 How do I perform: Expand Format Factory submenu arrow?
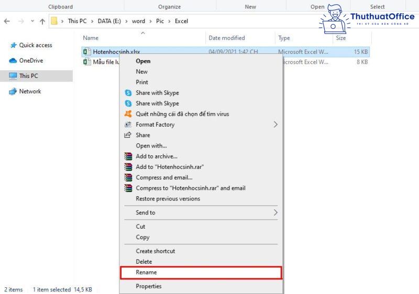pos(275,125)
